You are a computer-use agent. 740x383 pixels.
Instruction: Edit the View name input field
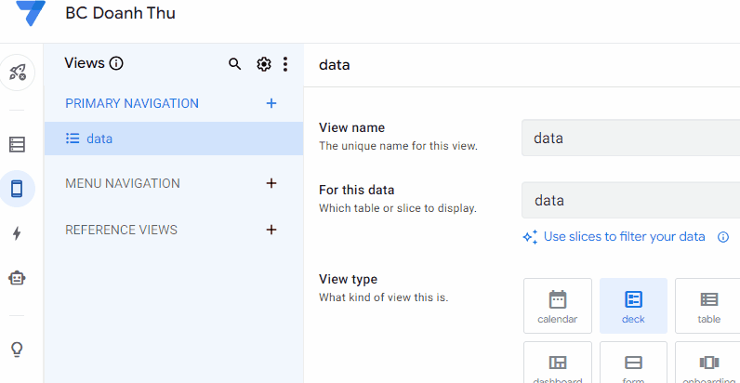point(630,138)
